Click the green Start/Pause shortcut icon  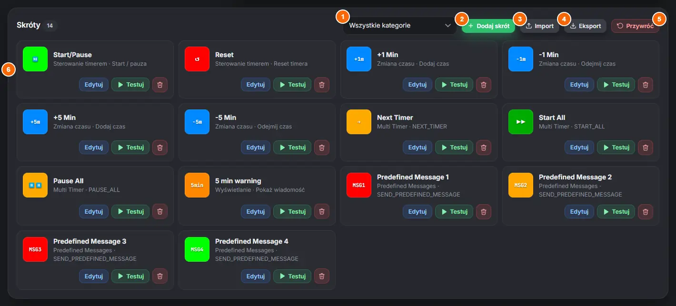[35, 59]
